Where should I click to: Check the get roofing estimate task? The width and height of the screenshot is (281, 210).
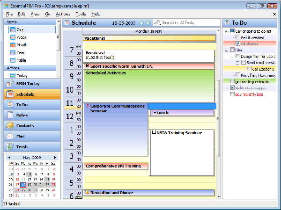click(x=232, y=81)
